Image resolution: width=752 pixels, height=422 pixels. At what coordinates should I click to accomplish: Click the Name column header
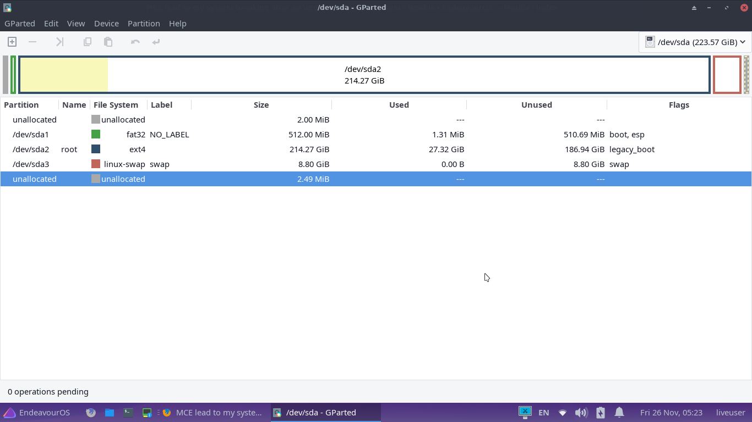tap(74, 105)
